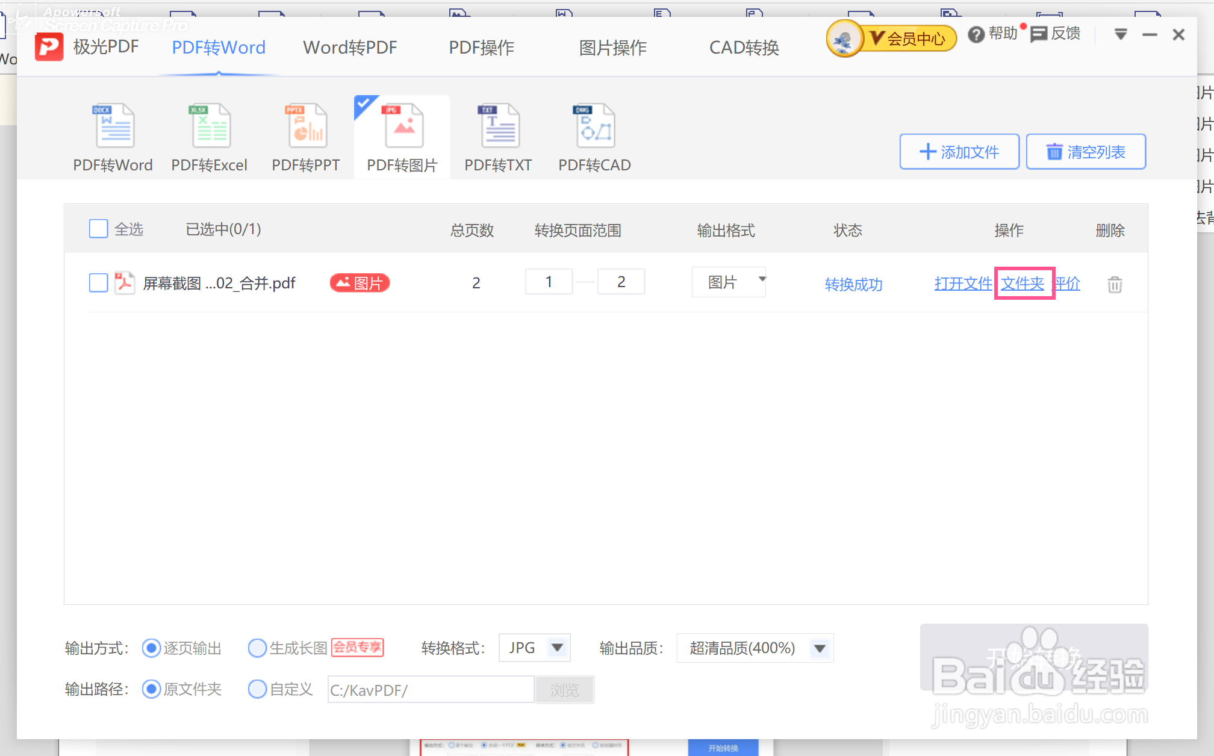Expand the 转换格式 JPG dropdown
This screenshot has width=1214, height=756.
[x=557, y=648]
